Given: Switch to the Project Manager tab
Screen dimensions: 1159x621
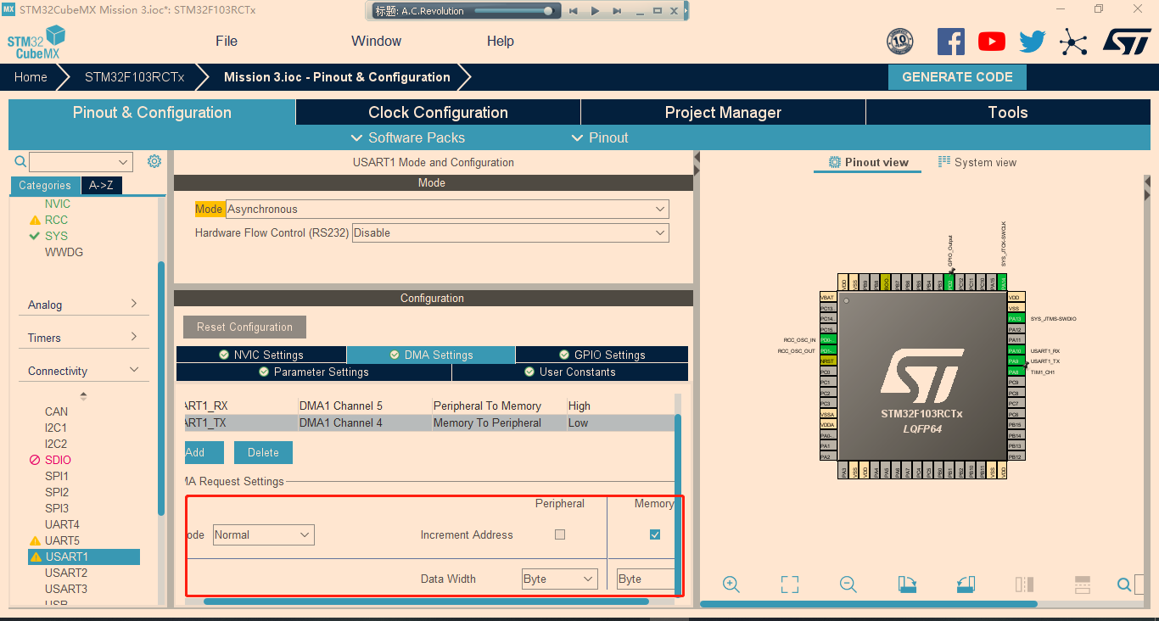Looking at the screenshot, I should [723, 112].
